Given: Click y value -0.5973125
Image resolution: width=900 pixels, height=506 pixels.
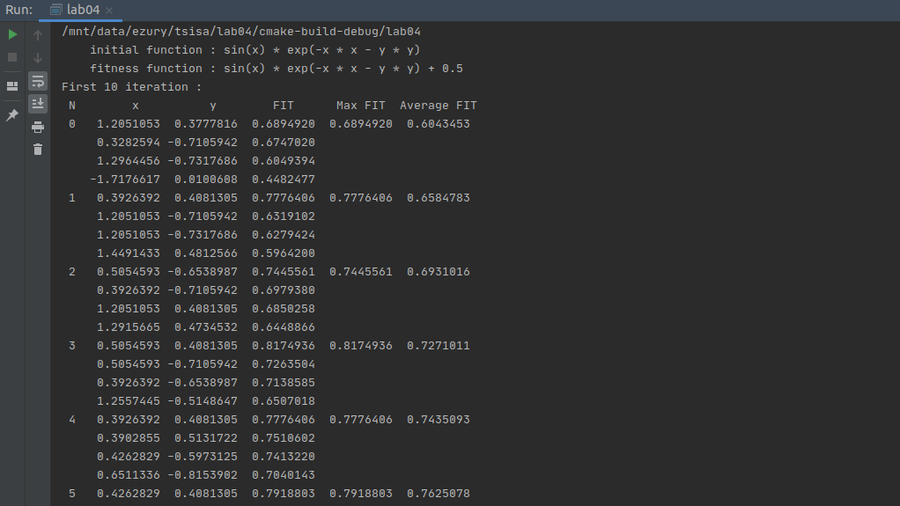Looking at the screenshot, I should [202, 457].
